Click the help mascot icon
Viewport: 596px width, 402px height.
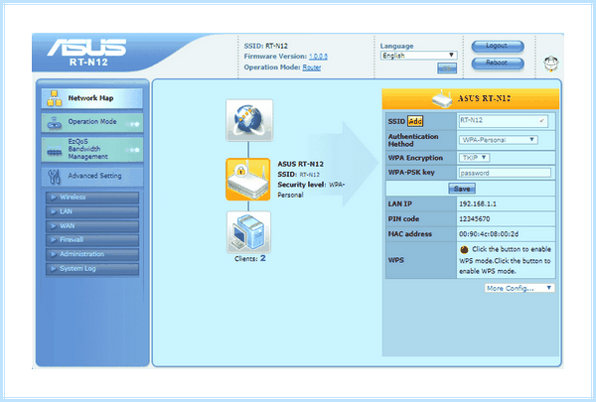[550, 64]
